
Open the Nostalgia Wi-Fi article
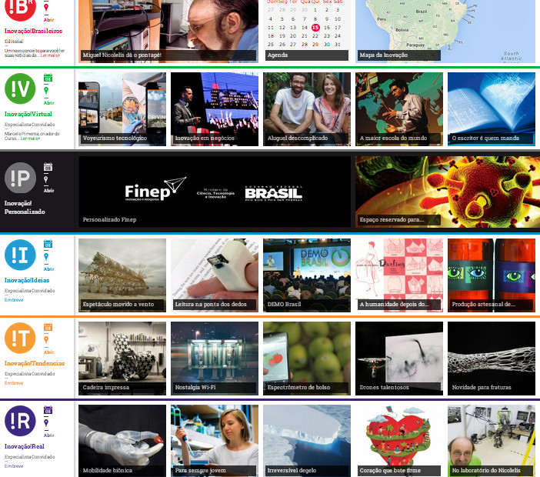215,359
